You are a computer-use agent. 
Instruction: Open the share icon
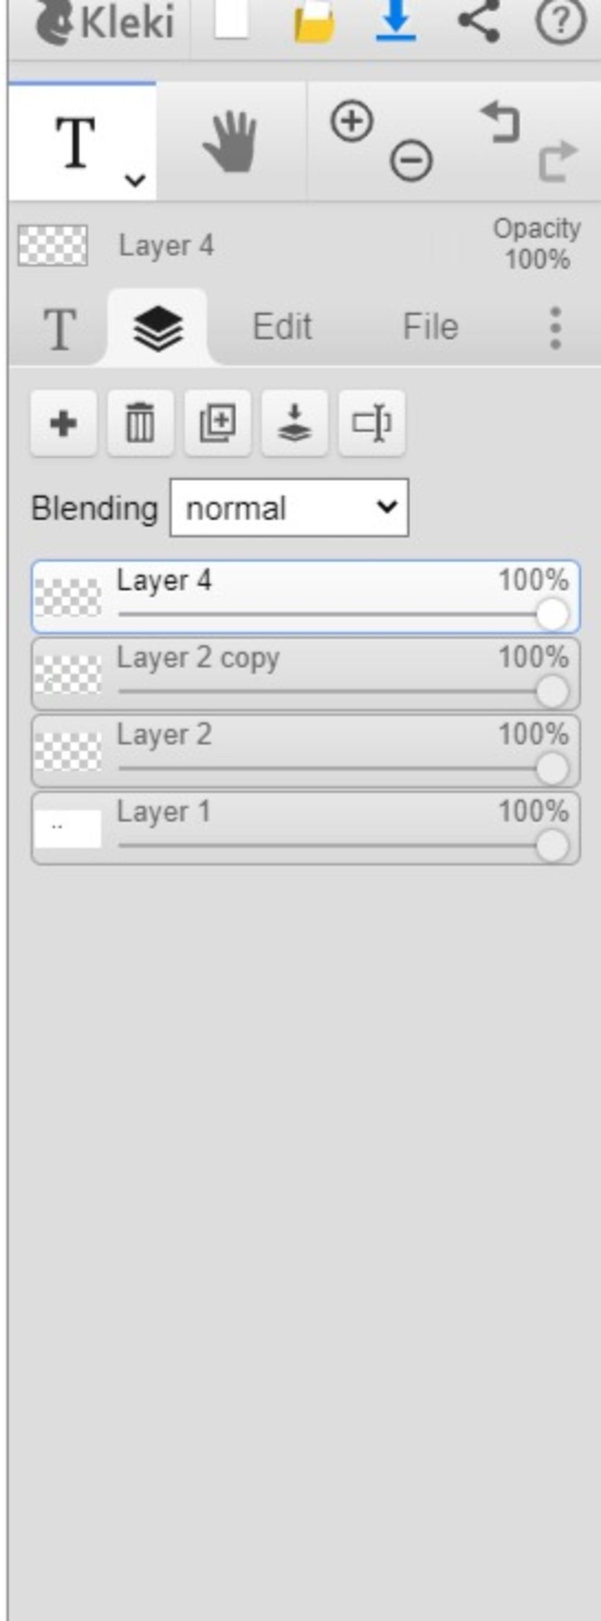click(480, 21)
